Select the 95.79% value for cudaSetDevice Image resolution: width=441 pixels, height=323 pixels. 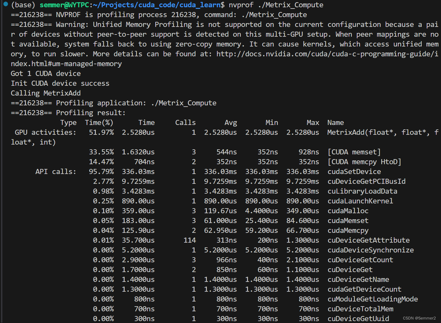[102, 171]
